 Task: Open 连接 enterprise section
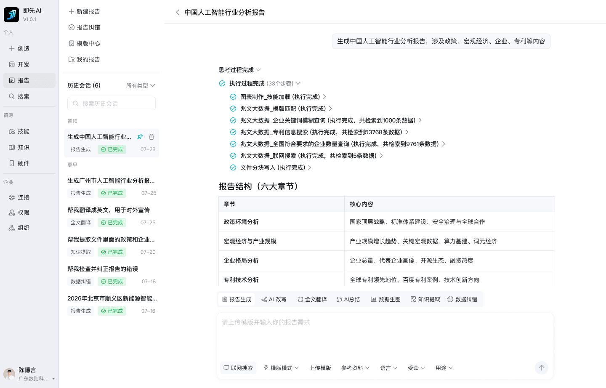point(29,197)
